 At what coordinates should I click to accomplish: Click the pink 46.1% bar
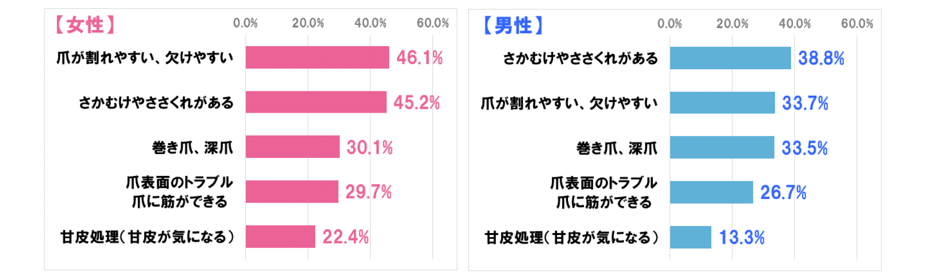317,57
